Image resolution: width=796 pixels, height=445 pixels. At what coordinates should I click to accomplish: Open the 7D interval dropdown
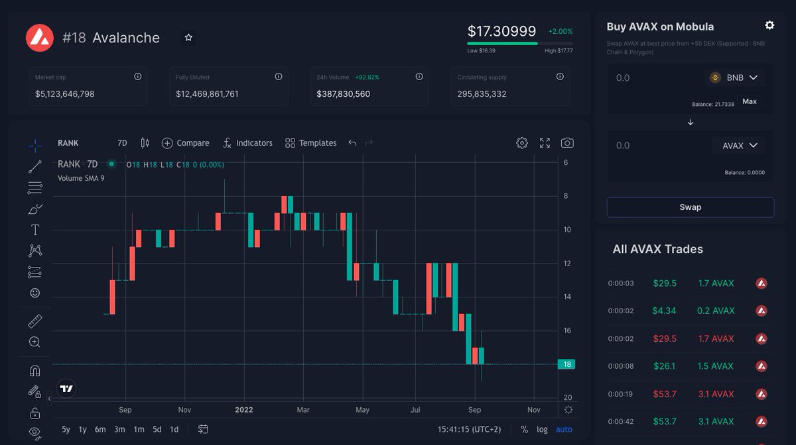(122, 143)
